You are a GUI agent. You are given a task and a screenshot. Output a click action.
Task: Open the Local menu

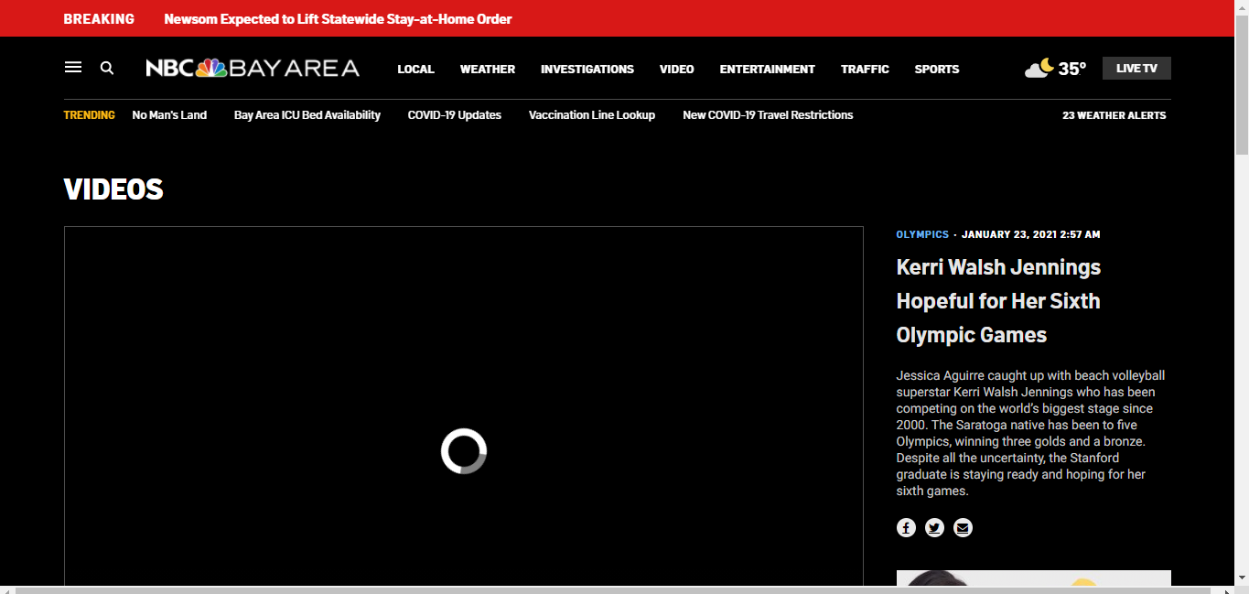415,69
